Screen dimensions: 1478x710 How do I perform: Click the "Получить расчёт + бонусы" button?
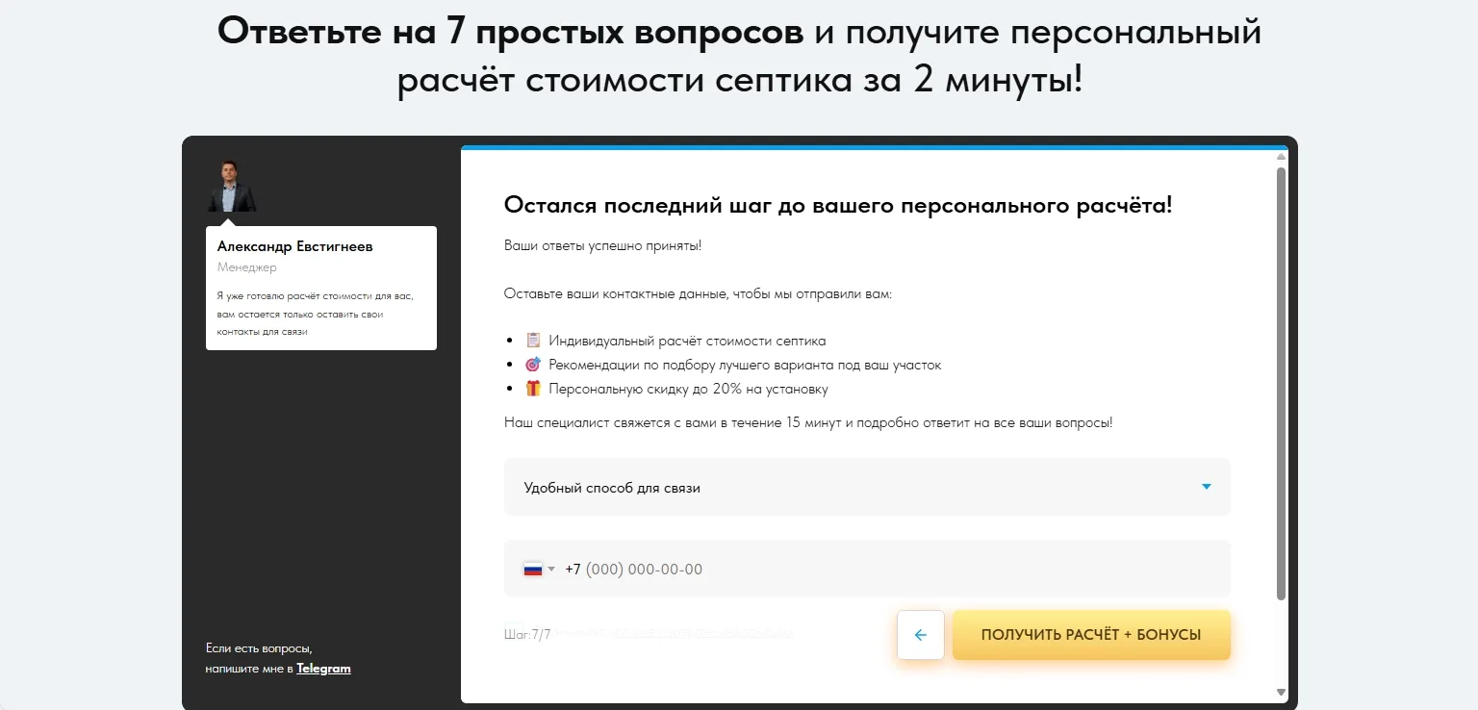click(1091, 635)
